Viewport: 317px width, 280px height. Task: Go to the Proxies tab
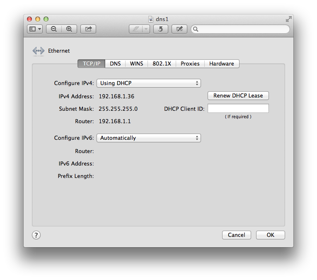point(190,63)
